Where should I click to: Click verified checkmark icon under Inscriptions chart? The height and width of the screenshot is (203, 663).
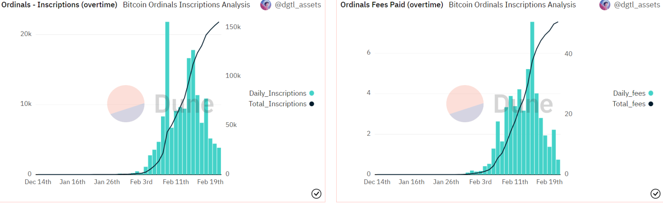tap(316, 194)
